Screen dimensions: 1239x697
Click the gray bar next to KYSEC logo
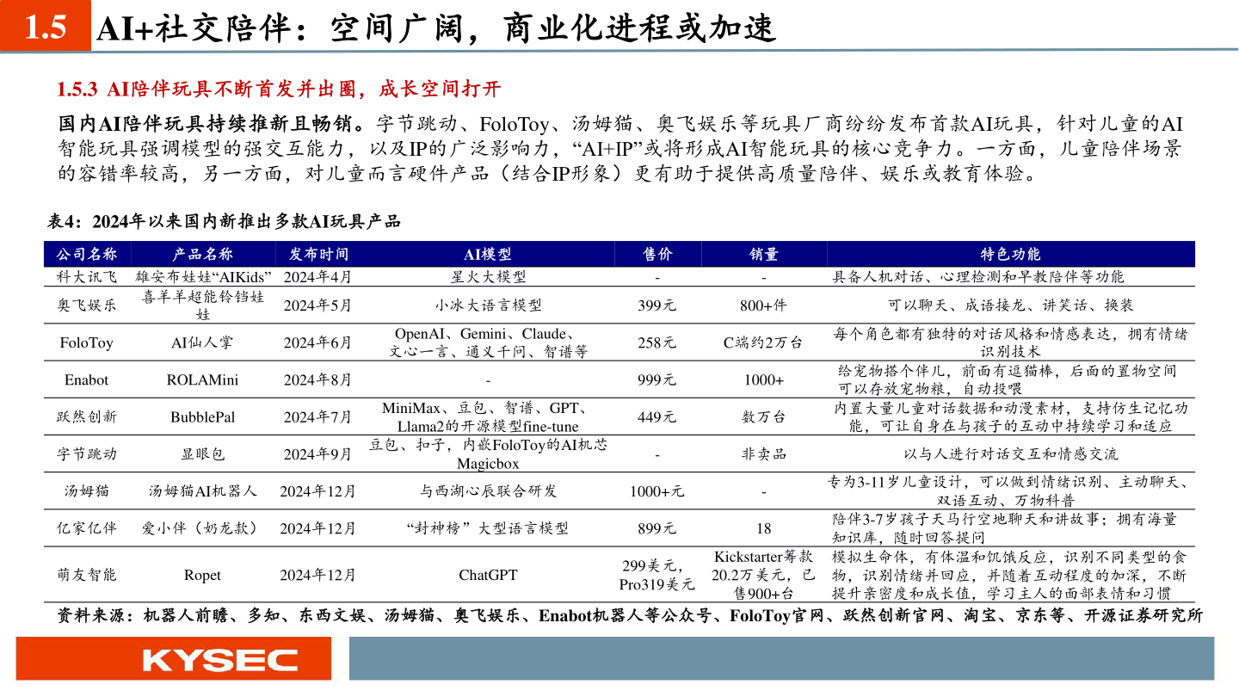[x=774, y=660]
